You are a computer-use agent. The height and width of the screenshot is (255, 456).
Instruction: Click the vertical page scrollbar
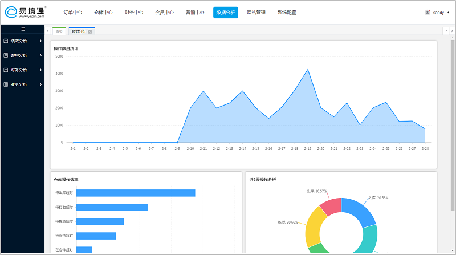coord(453,114)
